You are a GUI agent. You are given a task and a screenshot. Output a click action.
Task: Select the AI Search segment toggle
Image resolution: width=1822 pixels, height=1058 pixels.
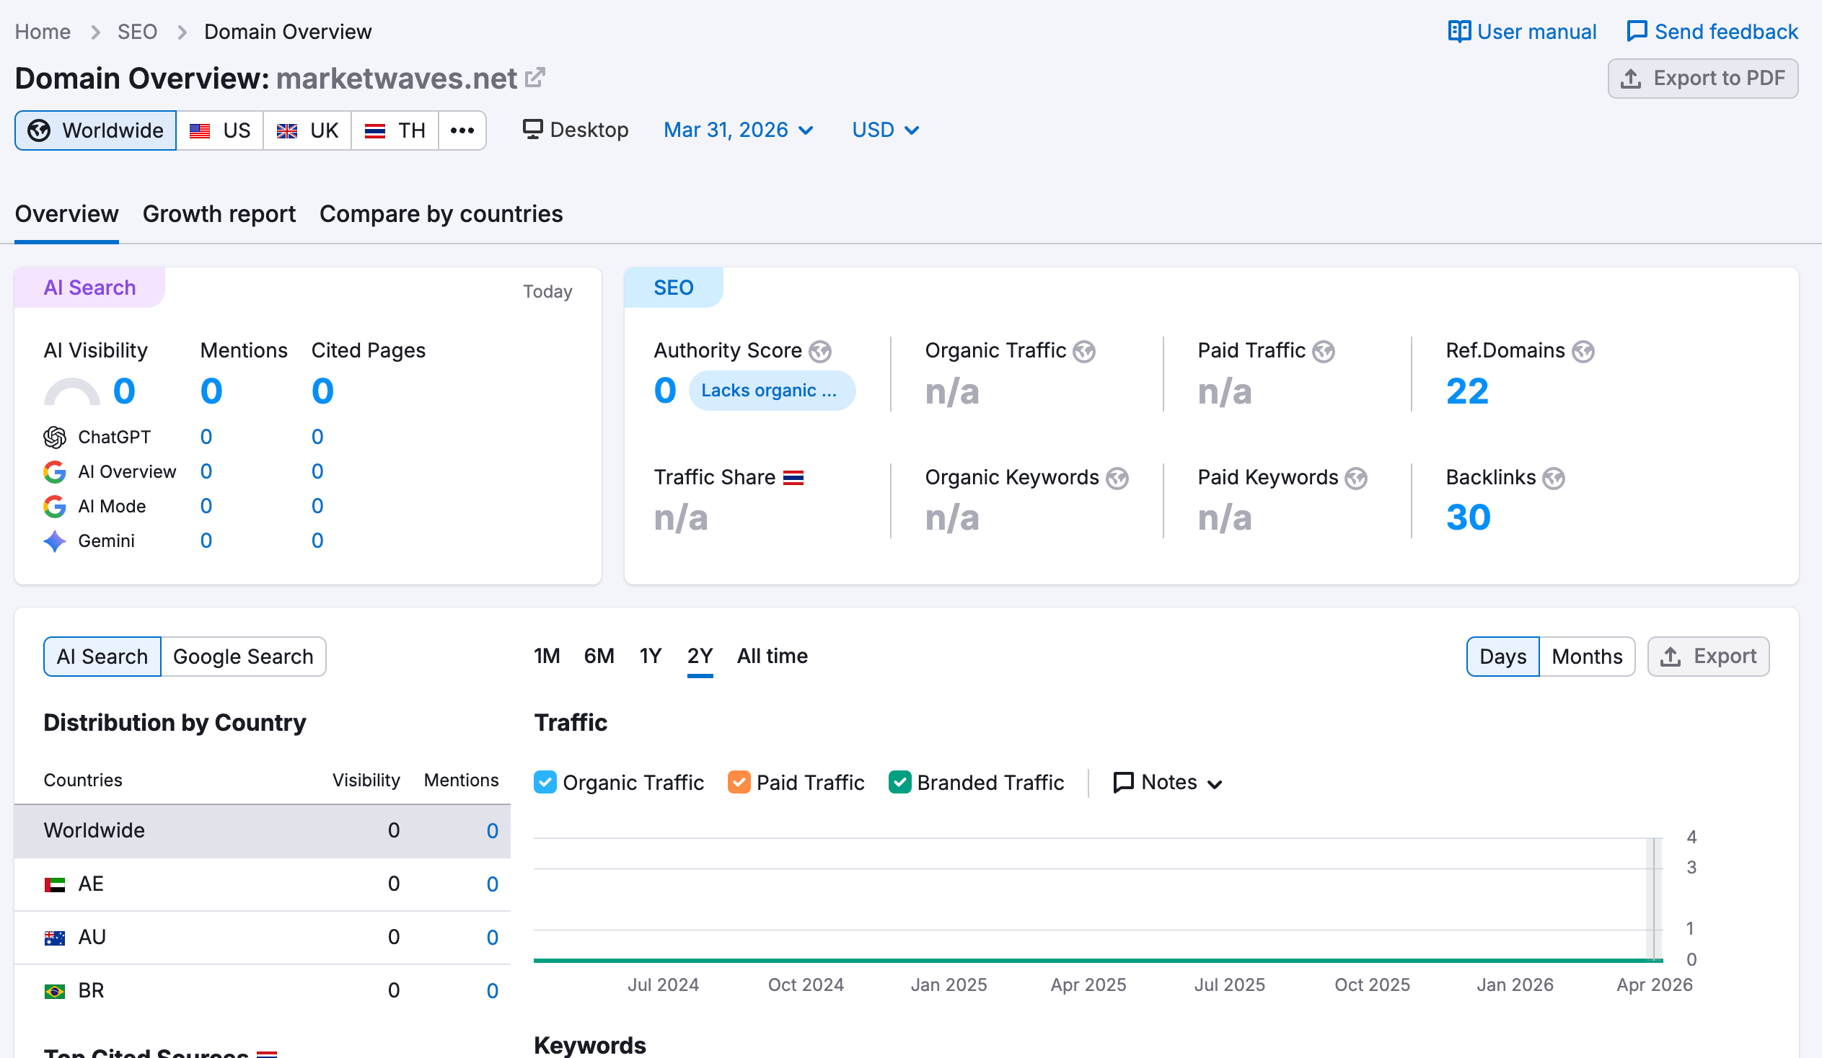(x=102, y=657)
